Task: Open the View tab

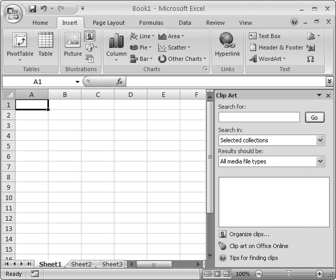Action: click(x=245, y=23)
